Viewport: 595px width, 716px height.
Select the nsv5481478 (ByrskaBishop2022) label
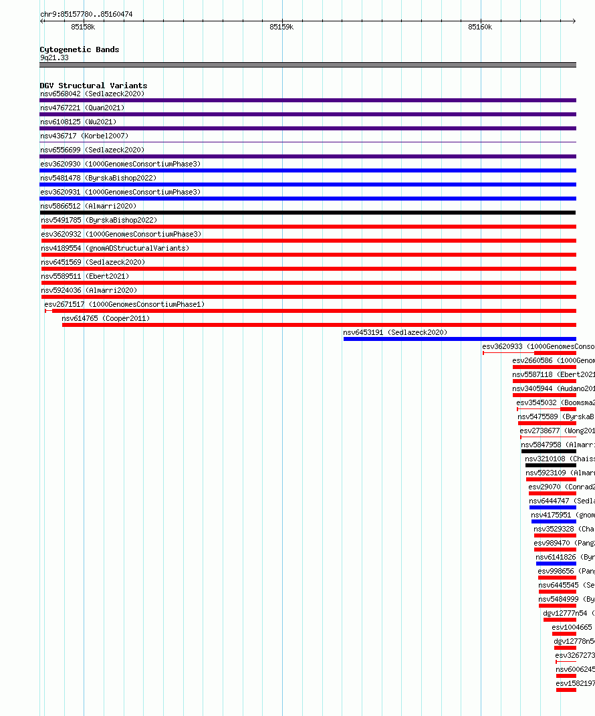click(x=98, y=178)
